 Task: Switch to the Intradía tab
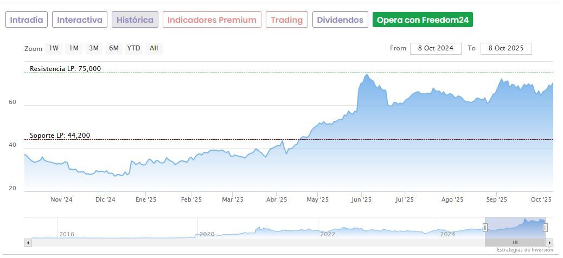[x=27, y=20]
